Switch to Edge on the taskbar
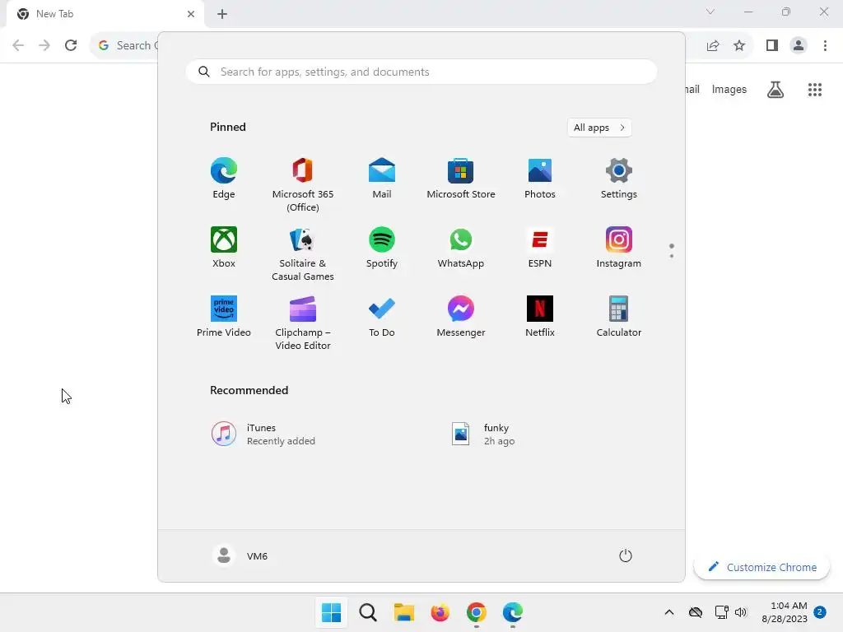This screenshot has width=843, height=632. pos(512,612)
